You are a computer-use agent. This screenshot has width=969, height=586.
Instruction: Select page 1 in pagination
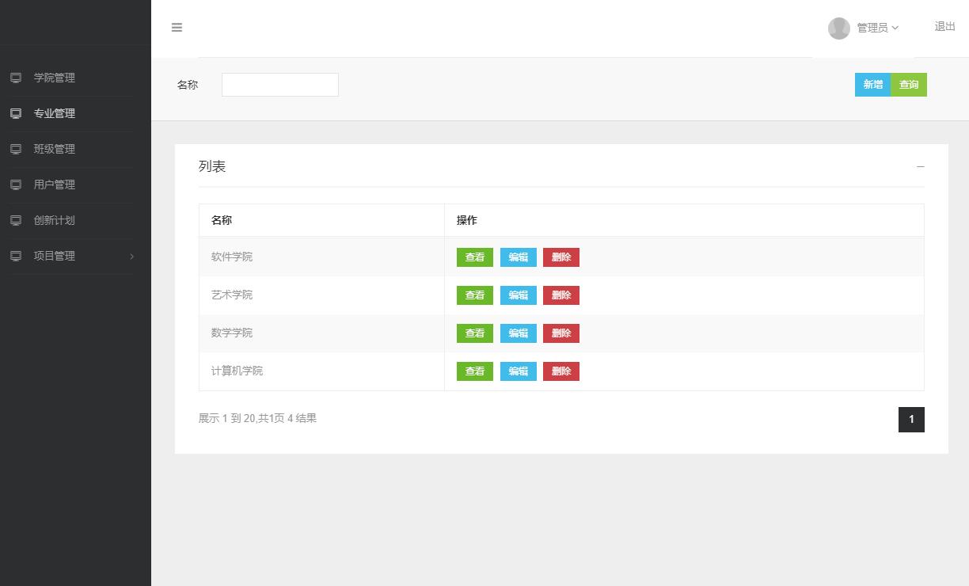coord(911,420)
